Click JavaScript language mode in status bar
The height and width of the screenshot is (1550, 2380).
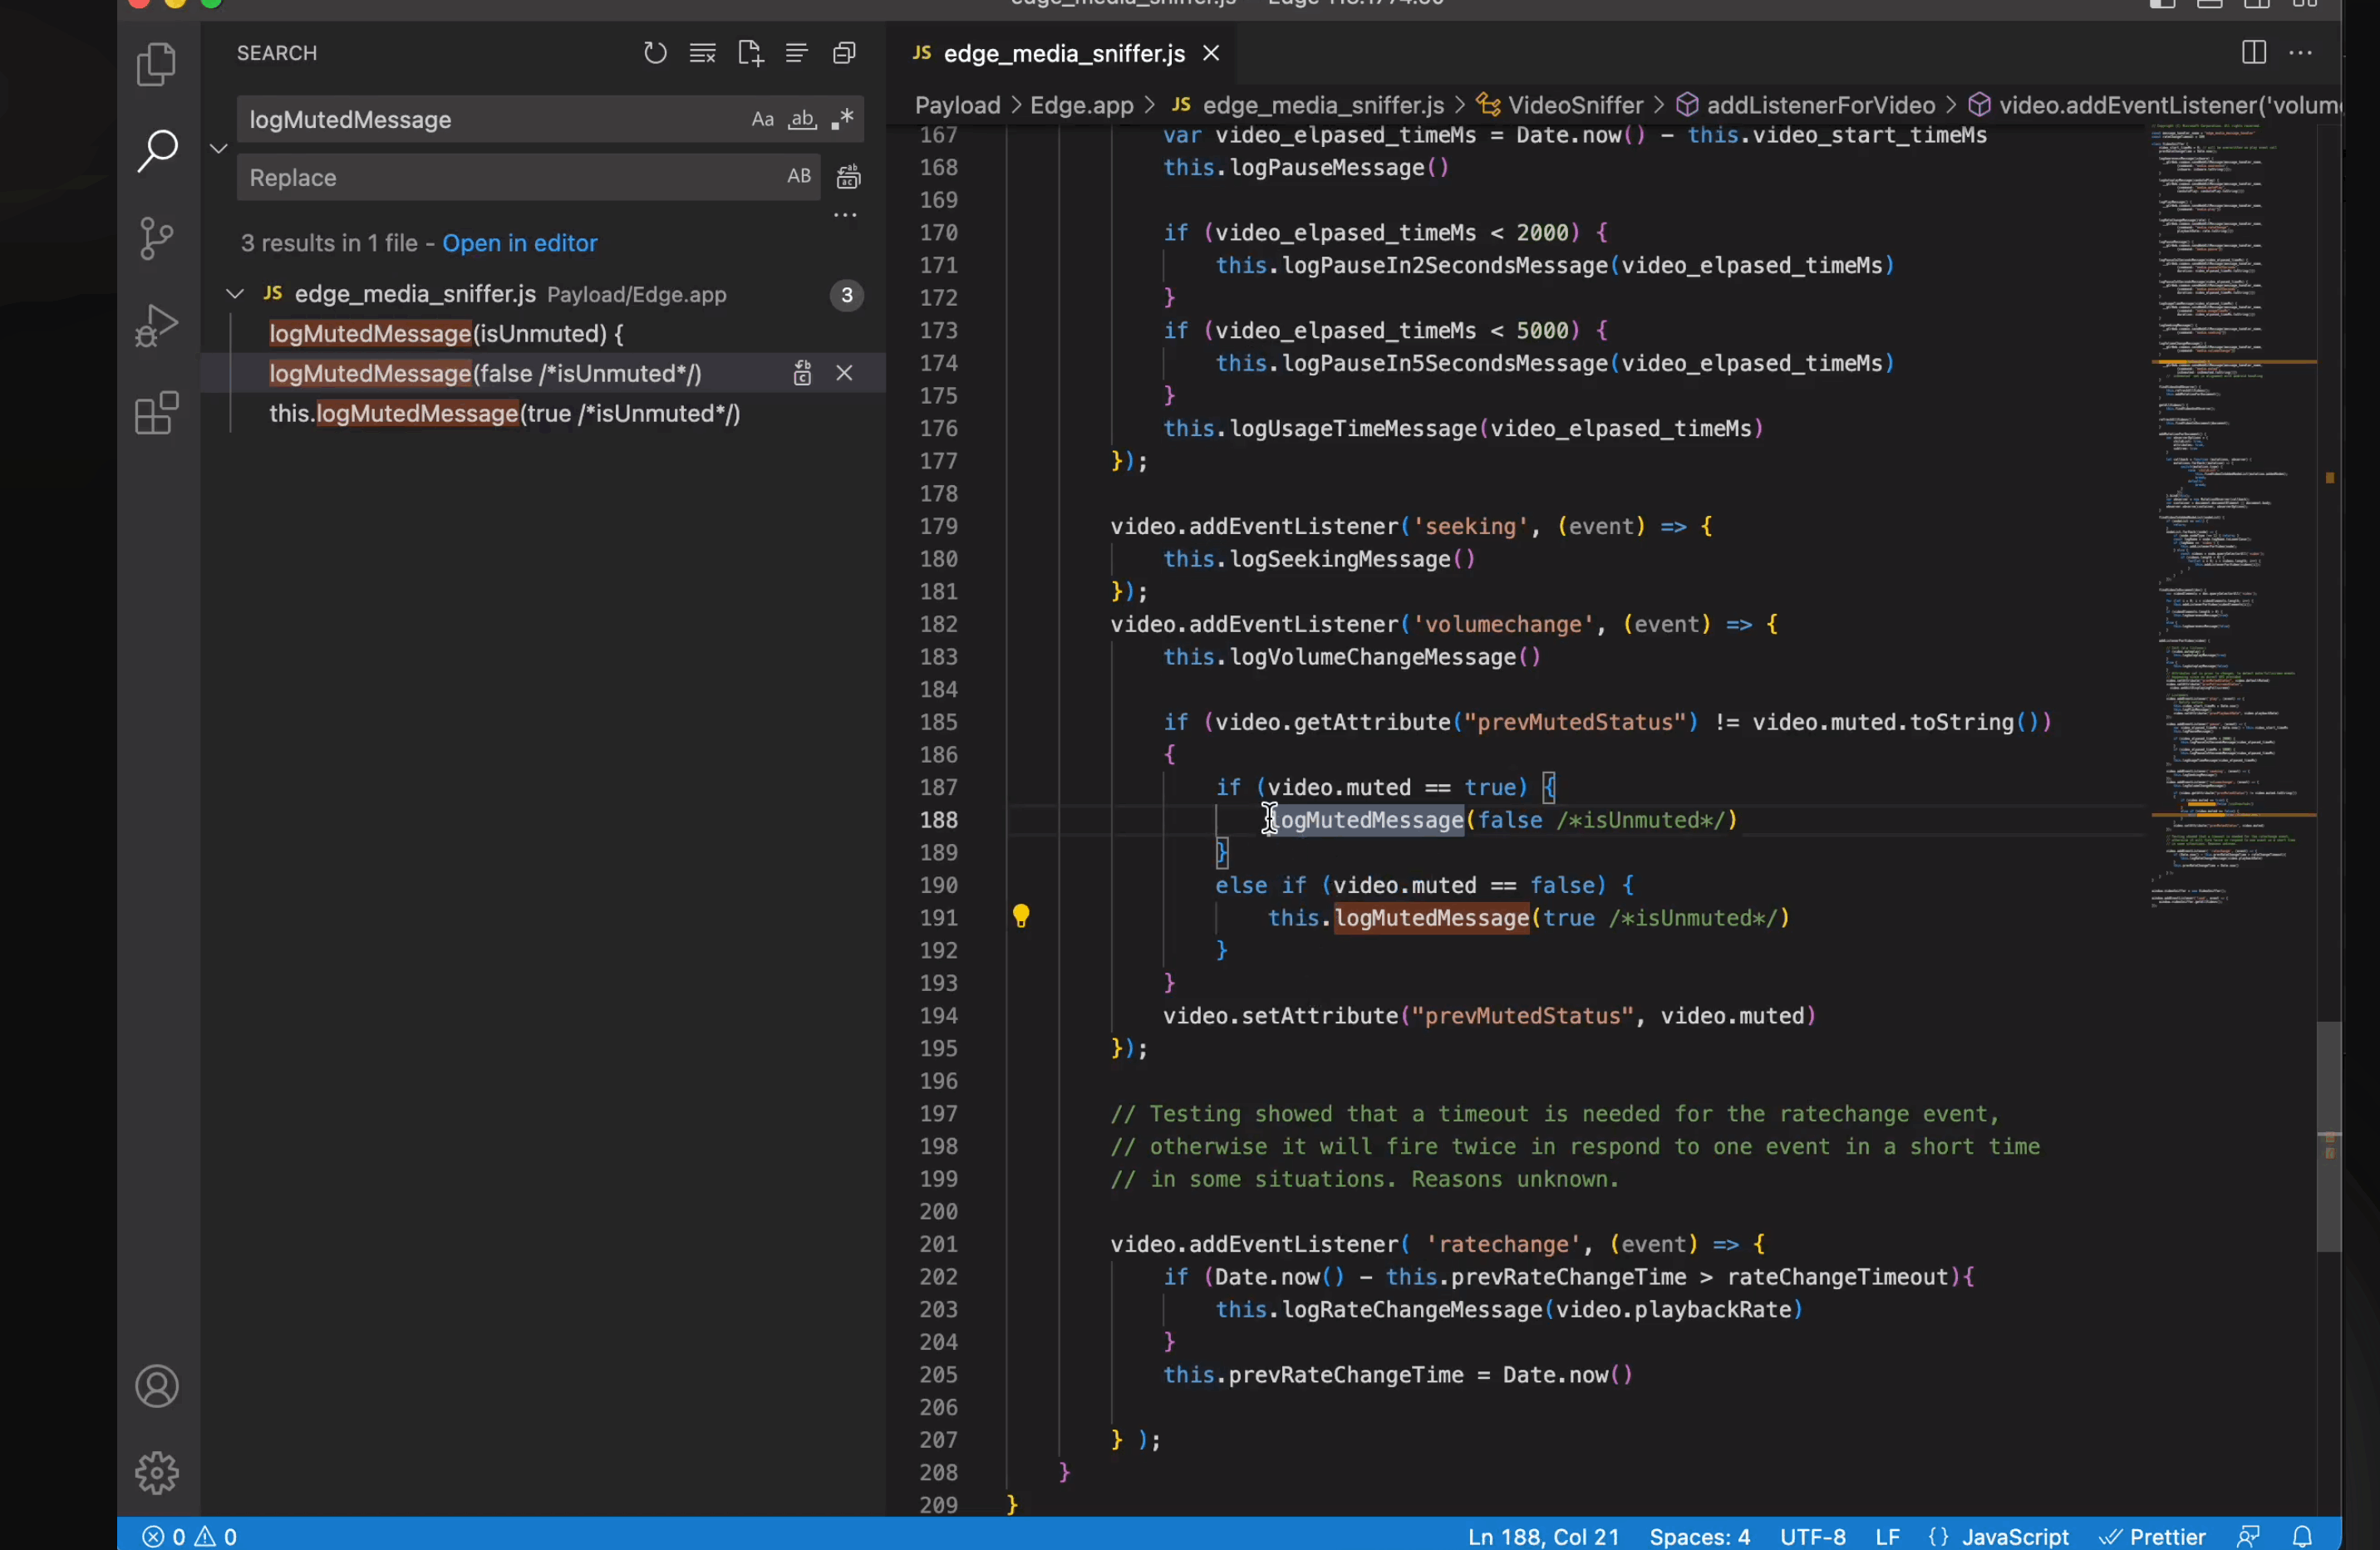pos(2014,1536)
